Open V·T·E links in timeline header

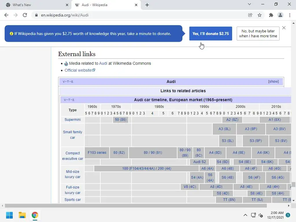[69, 100]
